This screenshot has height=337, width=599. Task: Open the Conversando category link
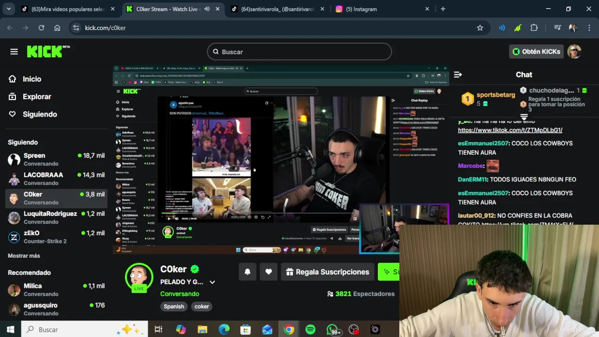(180, 294)
